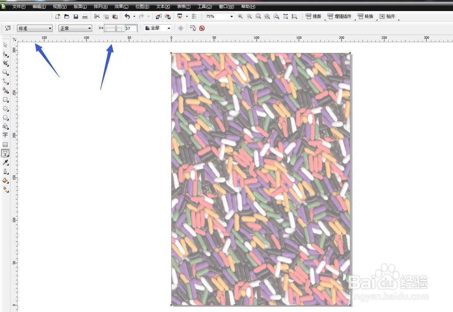453x312 pixels.
Task: Zoom out with magnifier minus icon
Action: tap(249, 16)
